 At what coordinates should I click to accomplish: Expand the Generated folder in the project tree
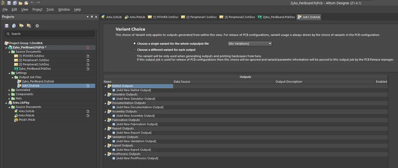click(9, 90)
